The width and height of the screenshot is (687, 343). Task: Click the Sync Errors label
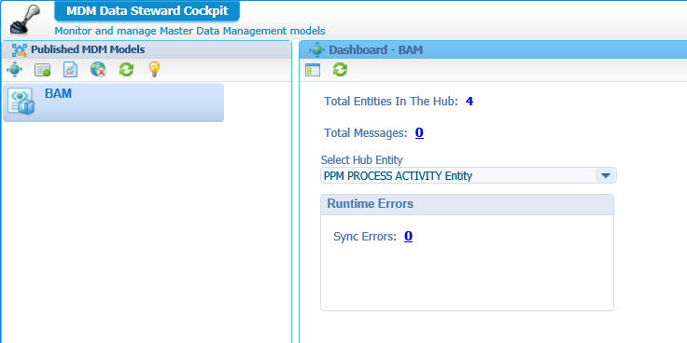[x=365, y=237]
